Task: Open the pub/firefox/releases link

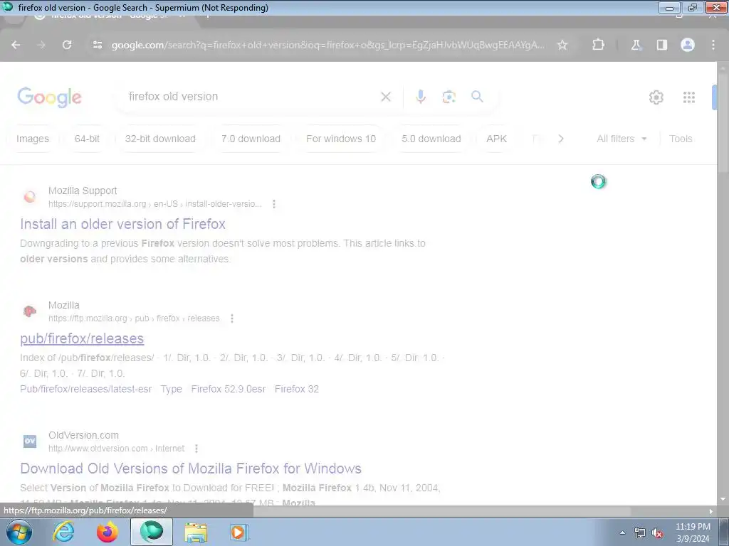Action: coord(82,338)
